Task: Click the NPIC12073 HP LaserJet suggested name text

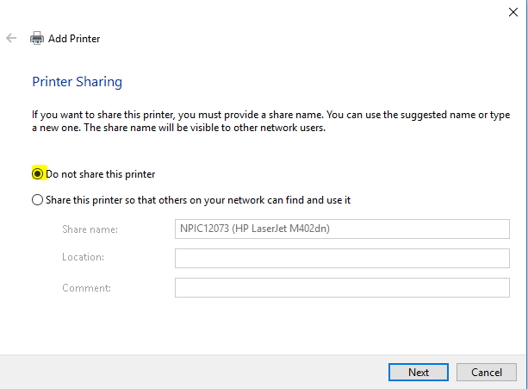Action: tap(255, 229)
